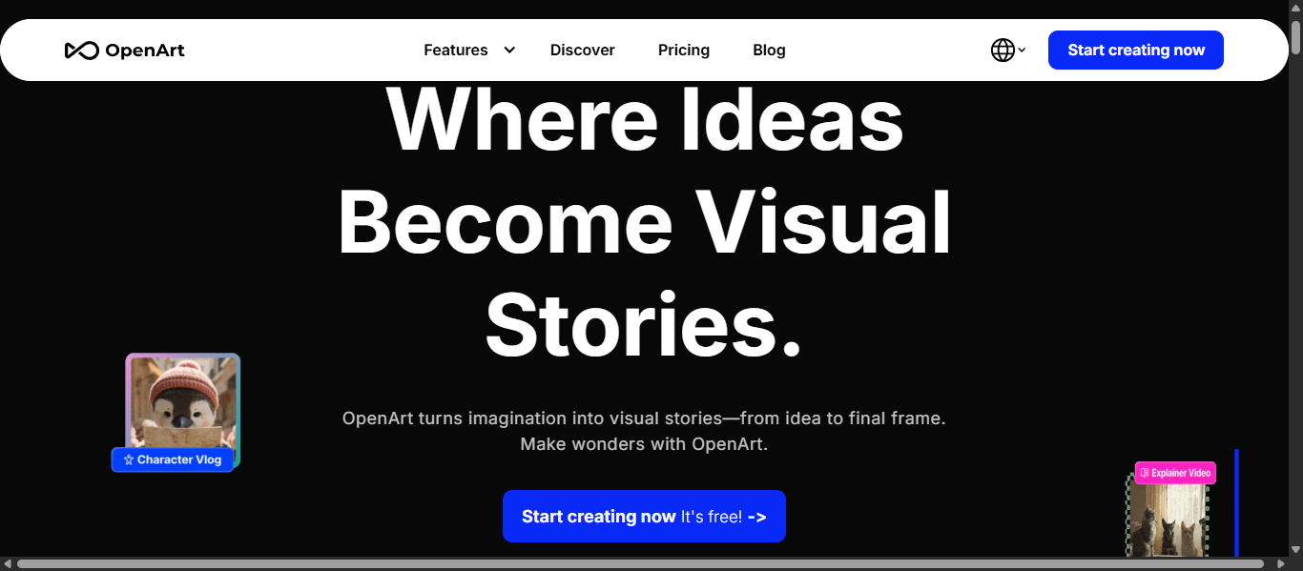Viewport: 1303px width, 571px height.
Task: Open the Pricing page
Action: [x=683, y=50]
